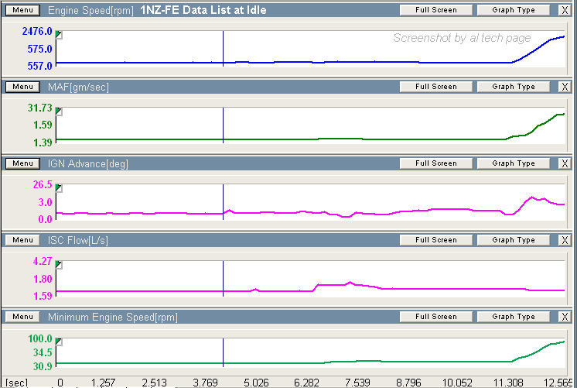Expand Engine Speed graph to Full Screen
The height and width of the screenshot is (388, 577).
[x=435, y=11]
